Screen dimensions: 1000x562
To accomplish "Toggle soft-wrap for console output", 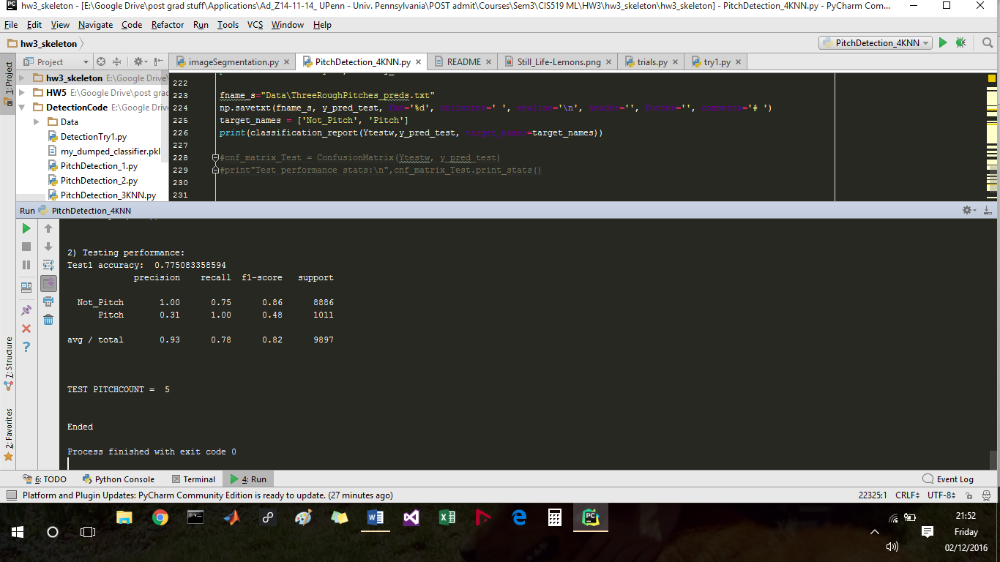I will tap(48, 265).
